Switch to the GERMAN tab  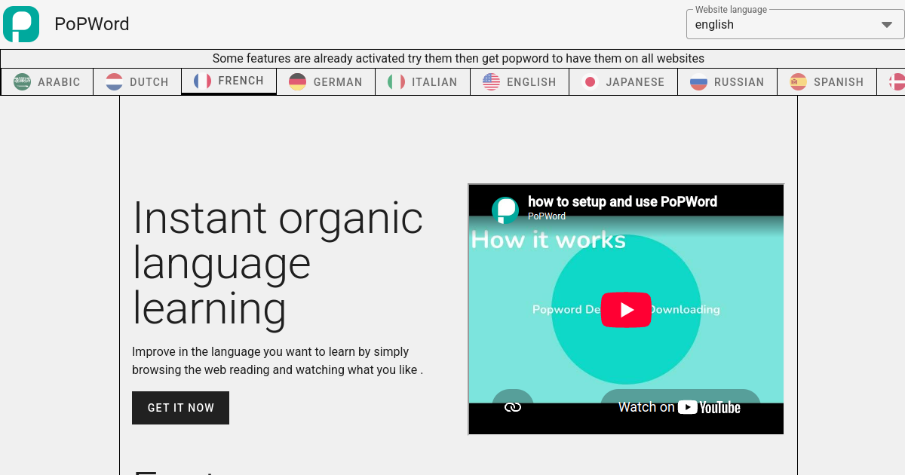(326, 82)
